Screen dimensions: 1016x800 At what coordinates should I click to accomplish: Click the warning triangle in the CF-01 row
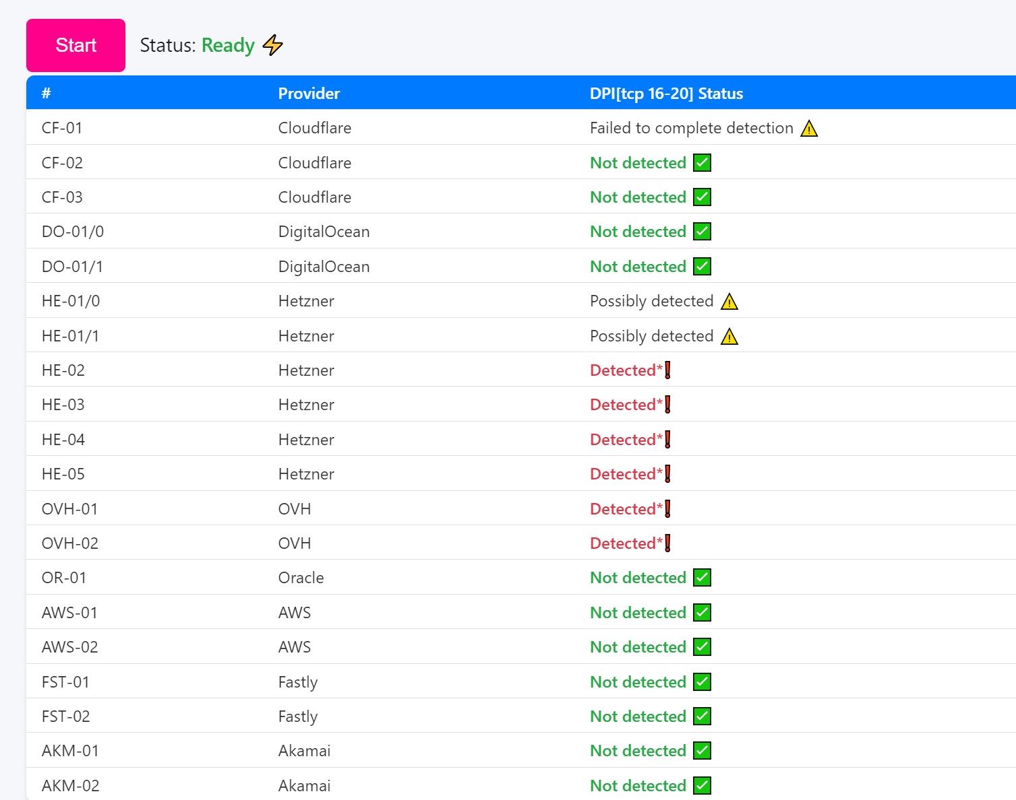pos(809,128)
